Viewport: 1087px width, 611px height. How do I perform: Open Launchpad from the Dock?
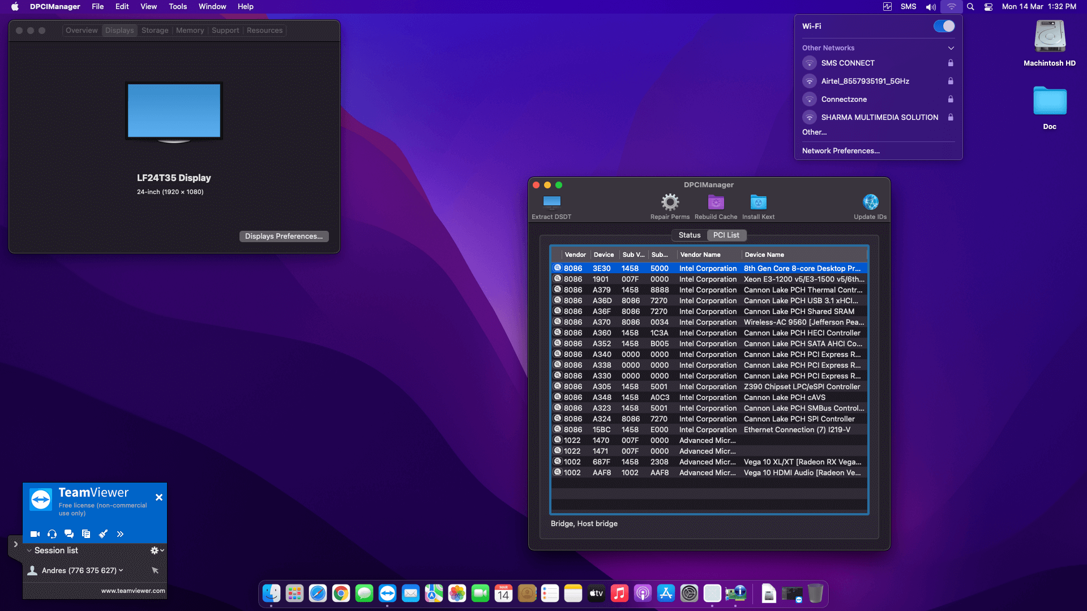294,593
